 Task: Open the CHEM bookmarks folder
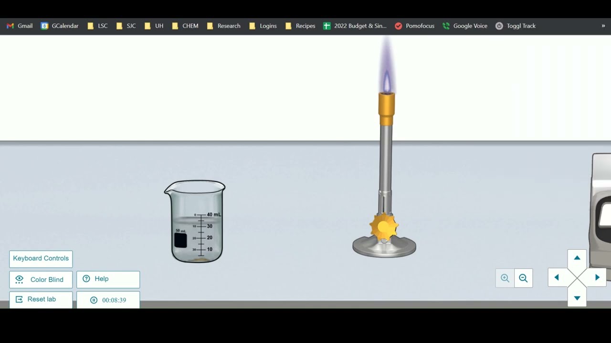185,26
